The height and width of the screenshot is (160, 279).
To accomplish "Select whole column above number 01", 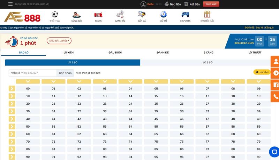I will pos(54,81).
